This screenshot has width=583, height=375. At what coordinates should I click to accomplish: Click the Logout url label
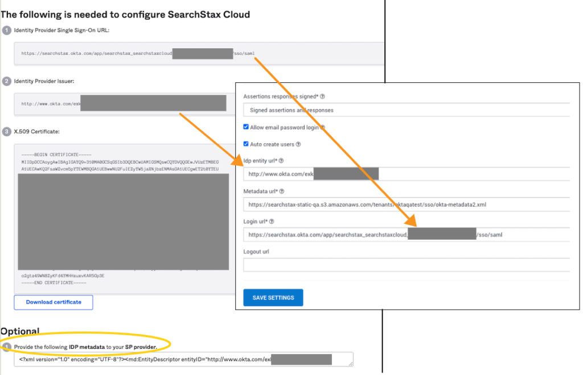click(256, 252)
